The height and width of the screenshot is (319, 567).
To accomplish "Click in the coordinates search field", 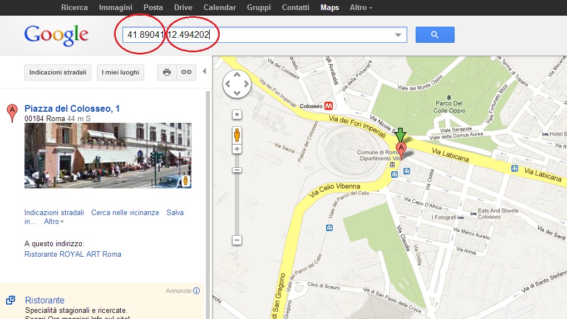I will click(265, 34).
